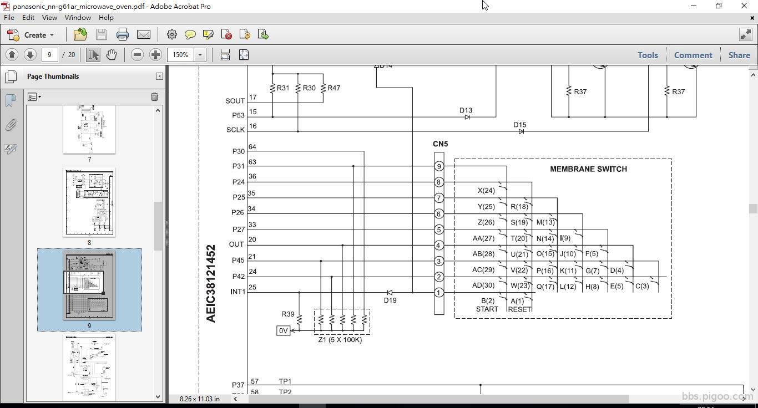This screenshot has width=758, height=408.
Task: Select the page 9 thumbnail
Action: pyautogui.click(x=89, y=286)
